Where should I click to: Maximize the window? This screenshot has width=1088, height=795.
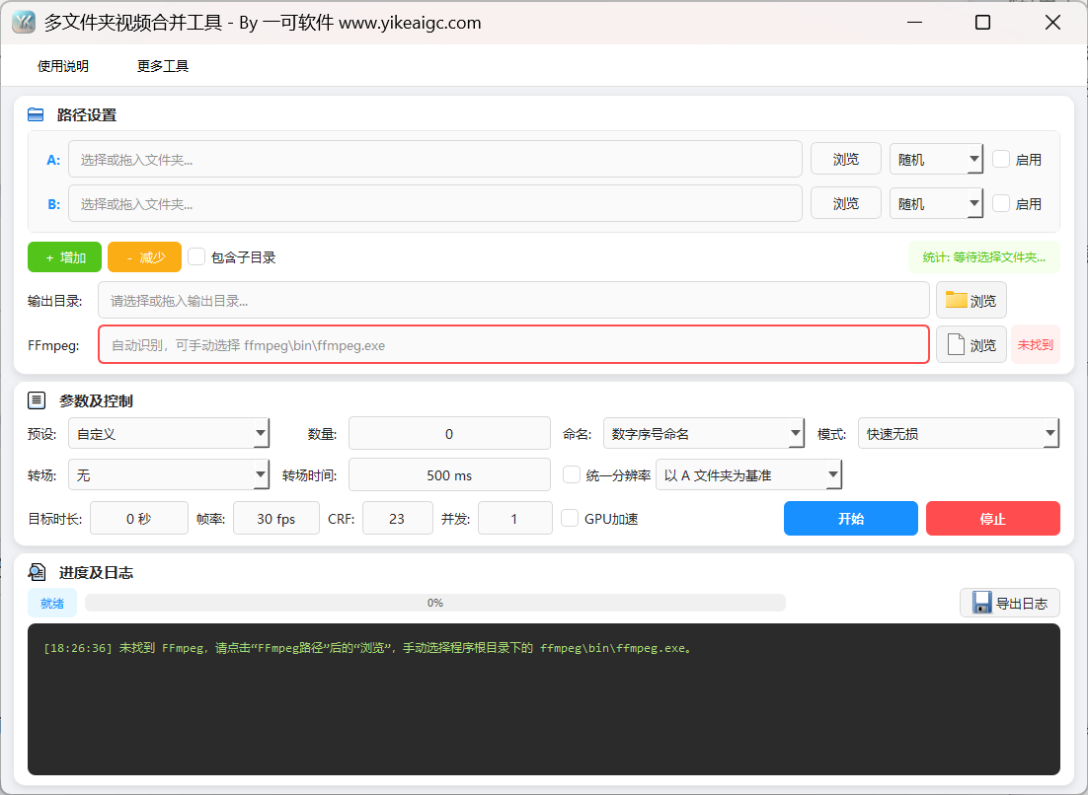pyautogui.click(x=982, y=22)
